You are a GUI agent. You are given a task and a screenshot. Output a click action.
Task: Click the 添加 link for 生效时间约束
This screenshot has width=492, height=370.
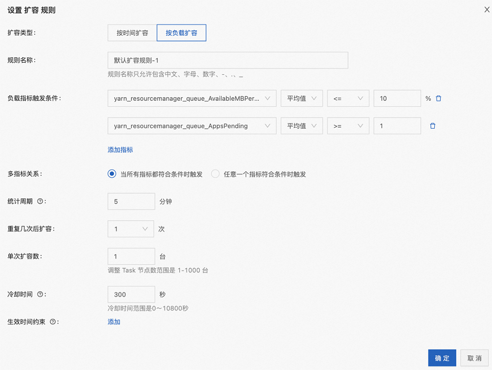click(114, 322)
